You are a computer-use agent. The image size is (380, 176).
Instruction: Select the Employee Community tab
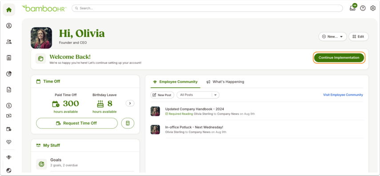[175, 82]
